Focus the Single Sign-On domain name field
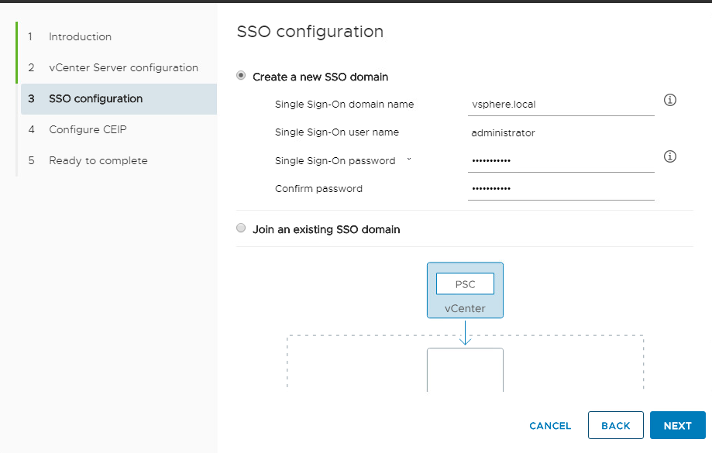This screenshot has height=453, width=712. pos(561,105)
